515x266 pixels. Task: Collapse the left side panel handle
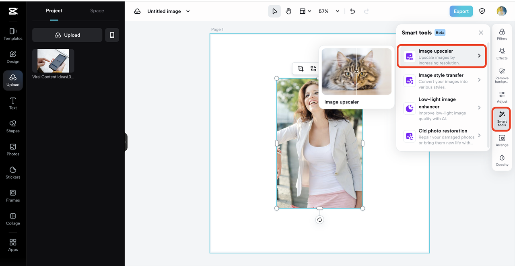pyautogui.click(x=126, y=142)
